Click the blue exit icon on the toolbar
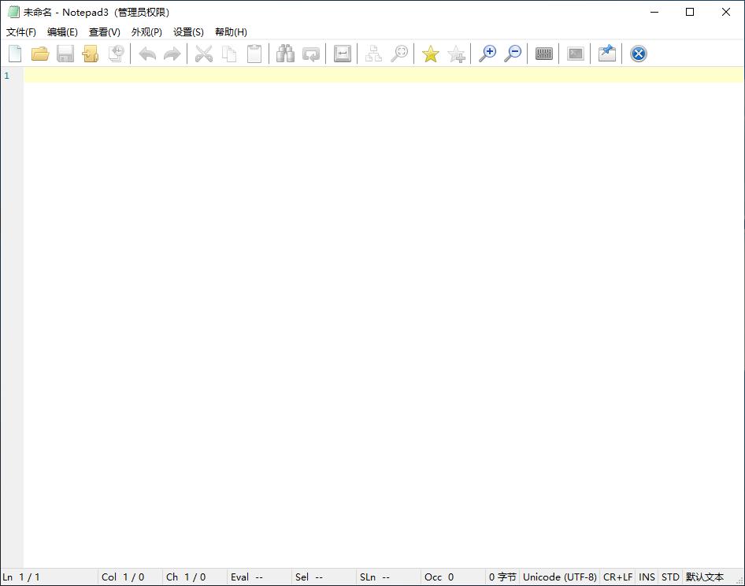This screenshot has height=586, width=745. pos(637,53)
